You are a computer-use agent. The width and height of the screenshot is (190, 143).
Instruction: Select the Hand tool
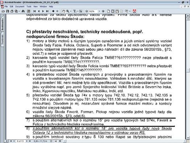(x=64, y=11)
